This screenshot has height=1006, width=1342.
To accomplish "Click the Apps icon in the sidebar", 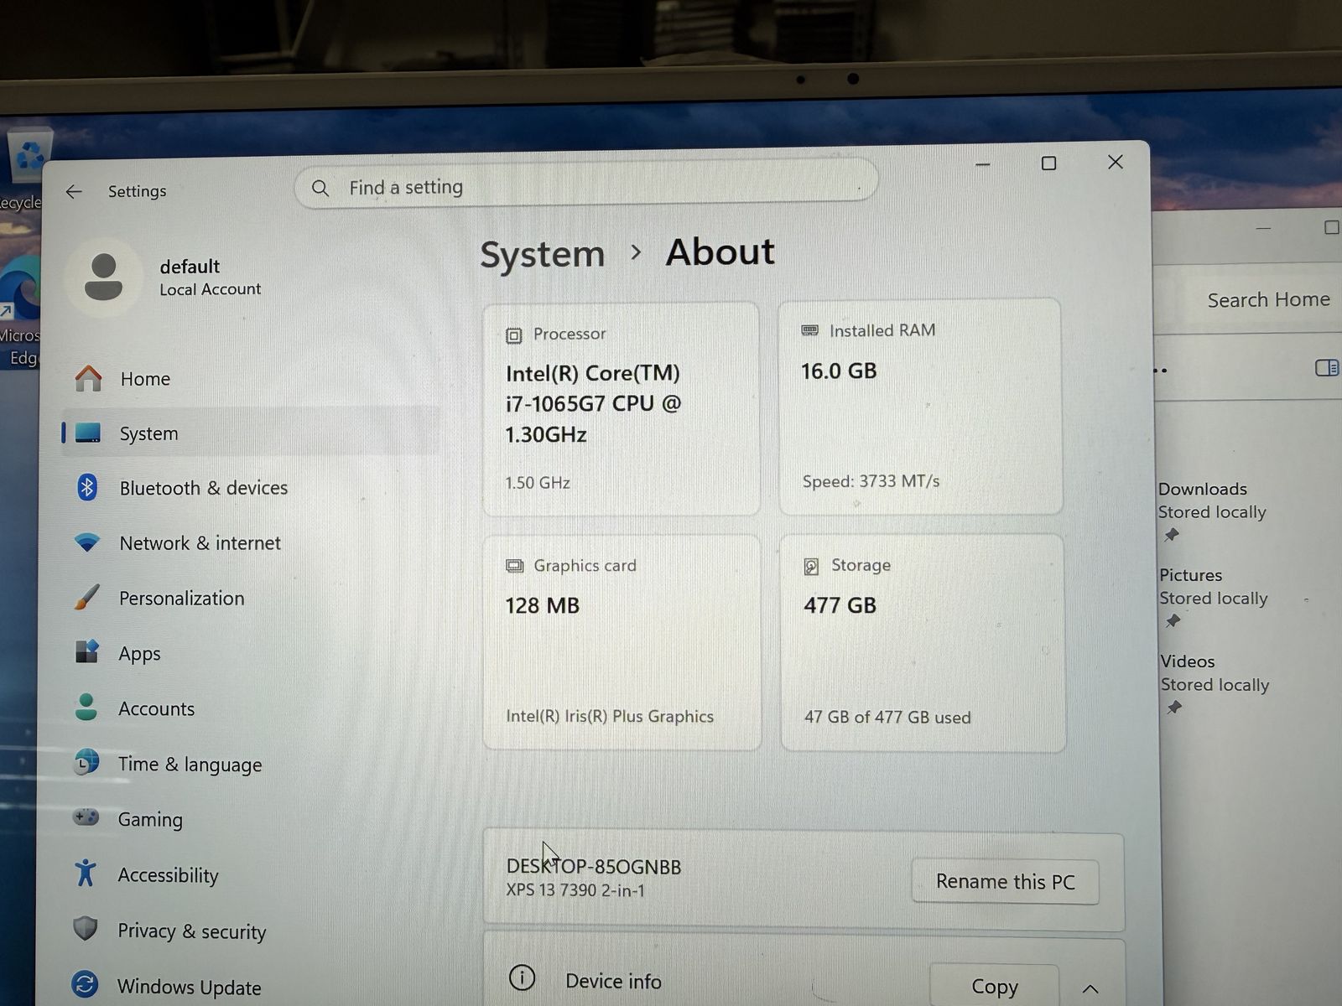I will (86, 652).
